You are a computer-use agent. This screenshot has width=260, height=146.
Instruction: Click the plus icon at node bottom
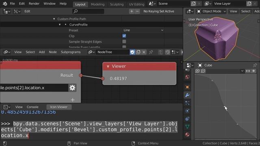73,100
